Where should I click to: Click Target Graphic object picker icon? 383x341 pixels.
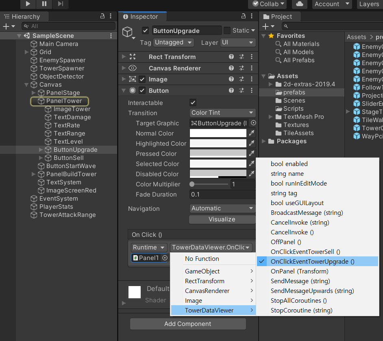click(x=253, y=123)
